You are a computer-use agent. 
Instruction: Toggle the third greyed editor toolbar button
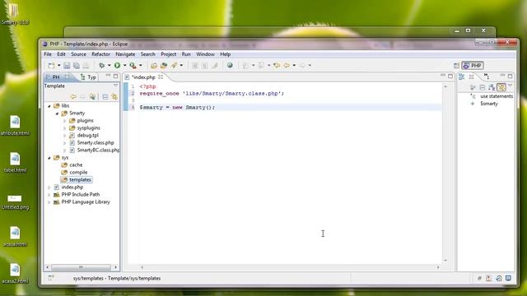214,66
